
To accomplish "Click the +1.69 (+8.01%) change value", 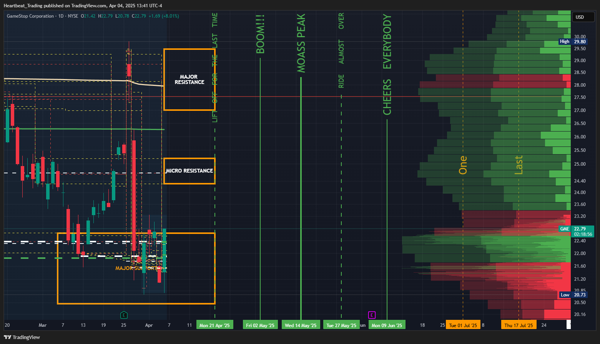I will [164, 16].
